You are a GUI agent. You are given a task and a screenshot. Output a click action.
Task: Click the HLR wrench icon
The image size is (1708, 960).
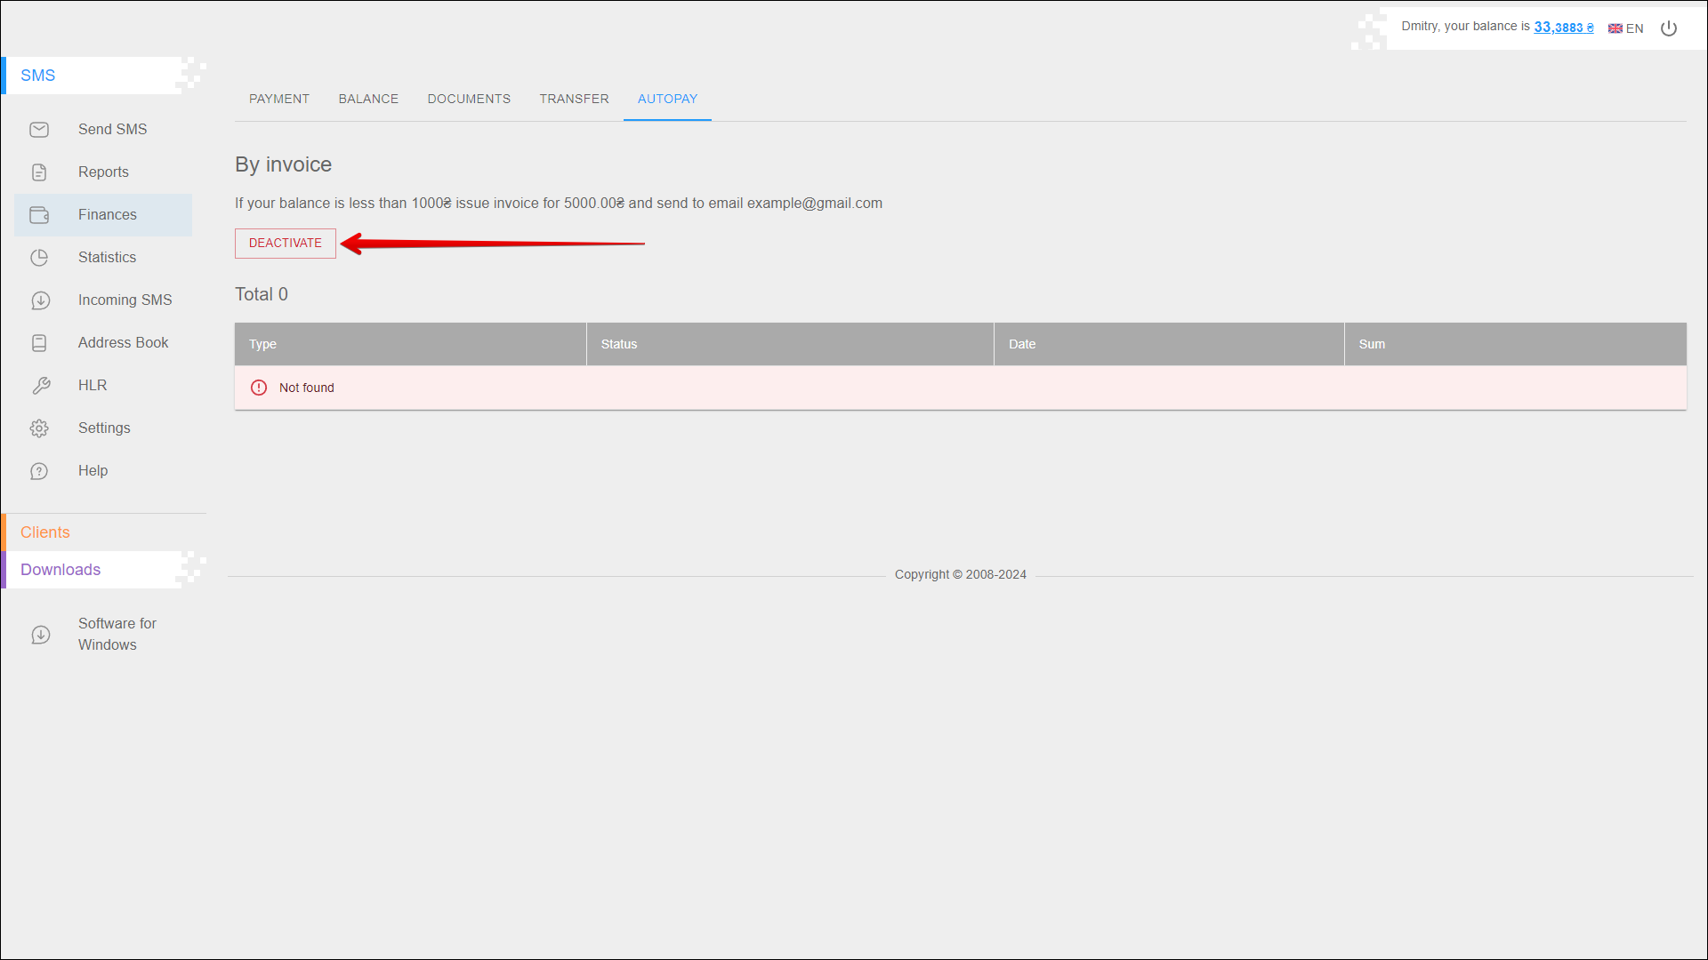click(x=40, y=386)
